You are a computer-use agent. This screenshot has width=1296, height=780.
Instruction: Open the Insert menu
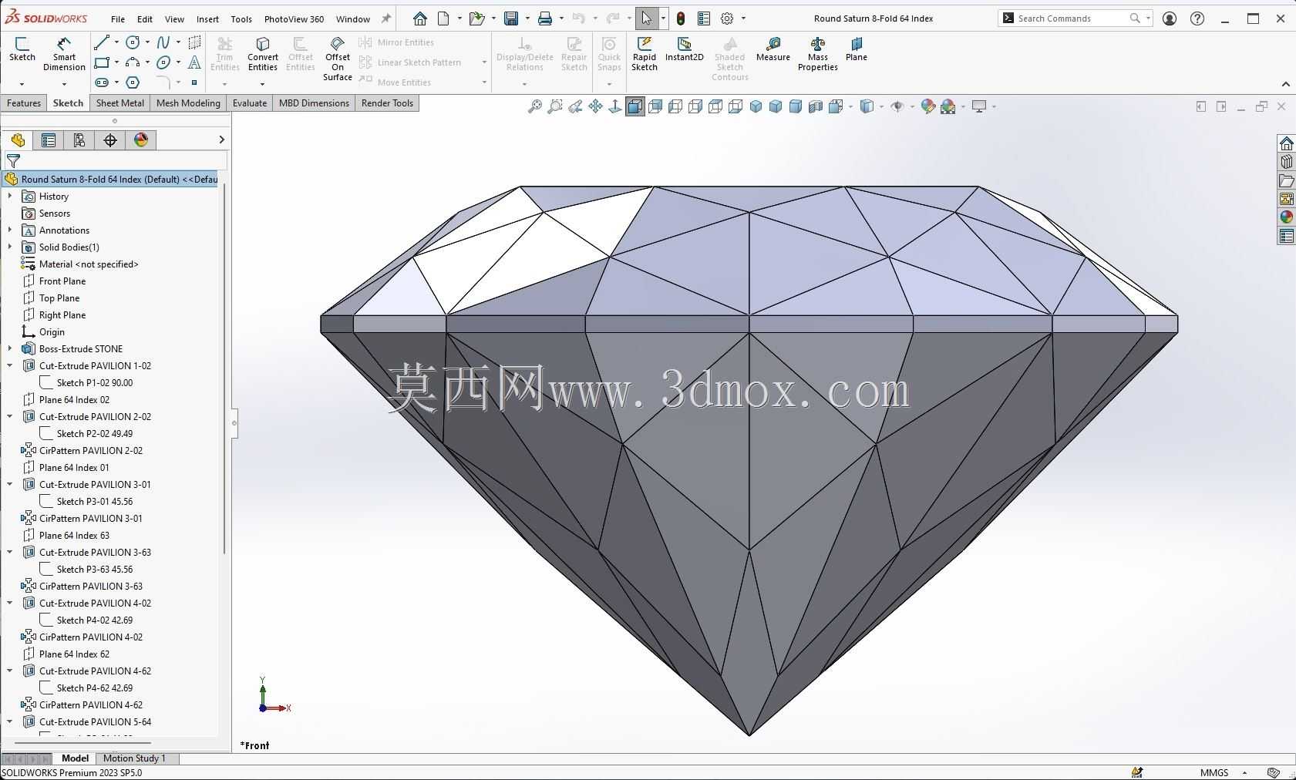coord(207,19)
